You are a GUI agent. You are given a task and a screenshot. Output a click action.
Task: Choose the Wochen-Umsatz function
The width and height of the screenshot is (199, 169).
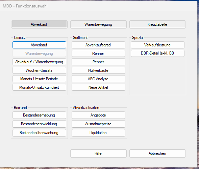point(39,70)
